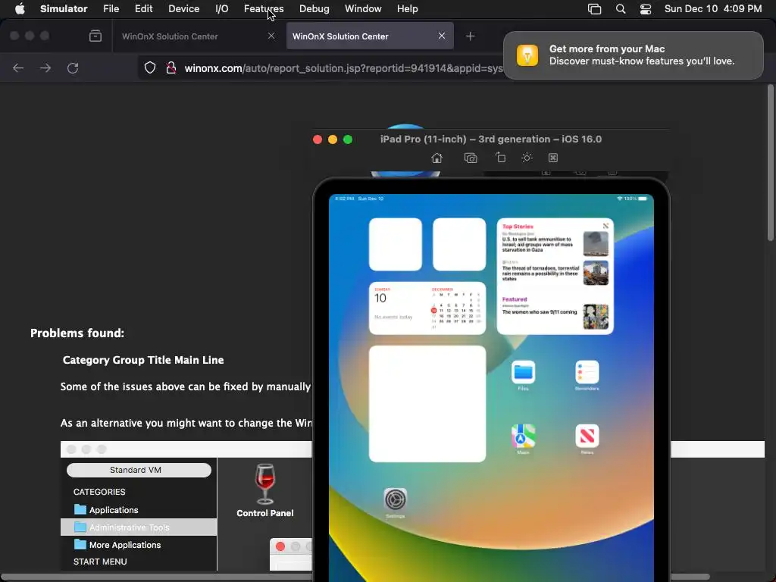Toggle simulator appearance with sun icon
Image resolution: width=776 pixels, height=582 pixels.
(527, 158)
